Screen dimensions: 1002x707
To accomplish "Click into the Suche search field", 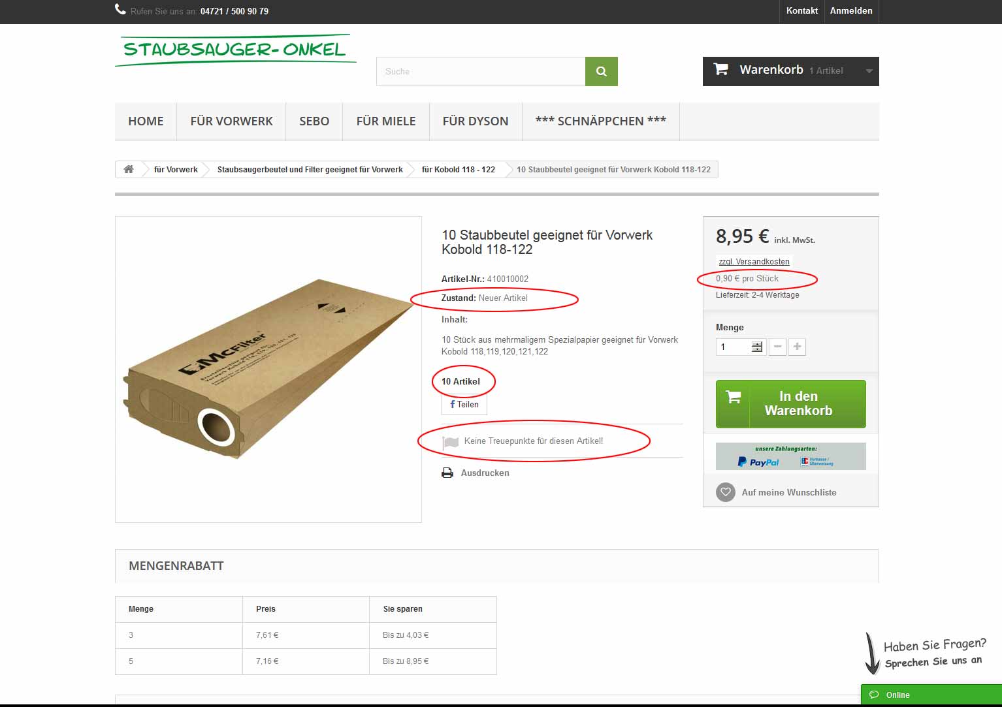I will 481,71.
